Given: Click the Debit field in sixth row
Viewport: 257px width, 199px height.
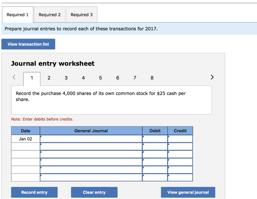Looking at the screenshot, I should pyautogui.click(x=155, y=177).
